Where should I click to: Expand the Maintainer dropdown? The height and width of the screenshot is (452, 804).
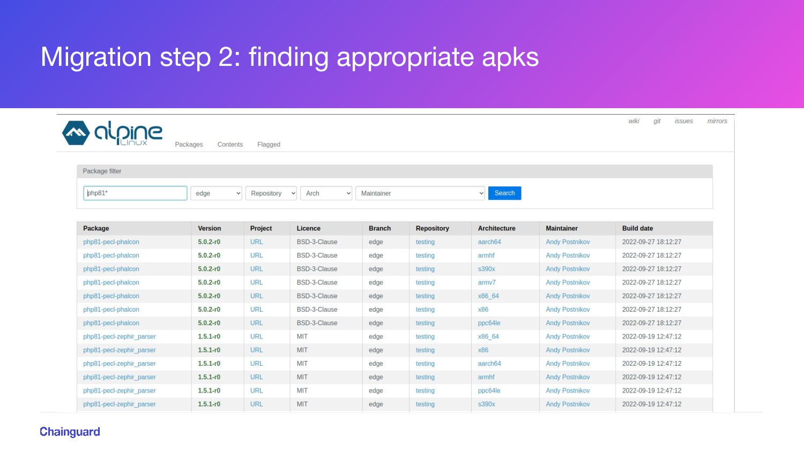pos(420,193)
